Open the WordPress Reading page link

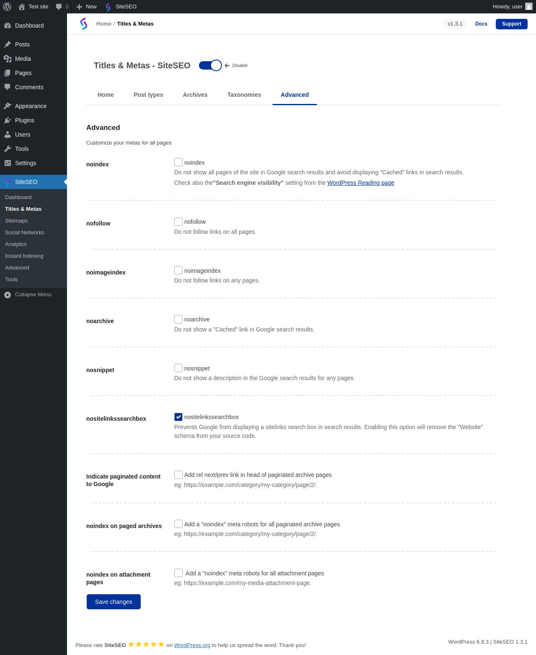click(361, 183)
